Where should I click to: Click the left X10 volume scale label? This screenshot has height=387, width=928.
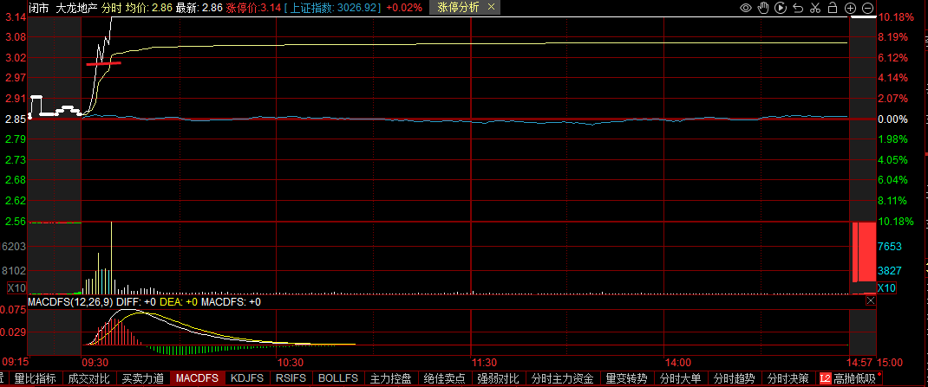point(16,287)
